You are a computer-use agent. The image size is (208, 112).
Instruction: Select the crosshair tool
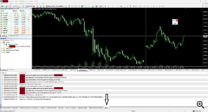click(108, 6)
